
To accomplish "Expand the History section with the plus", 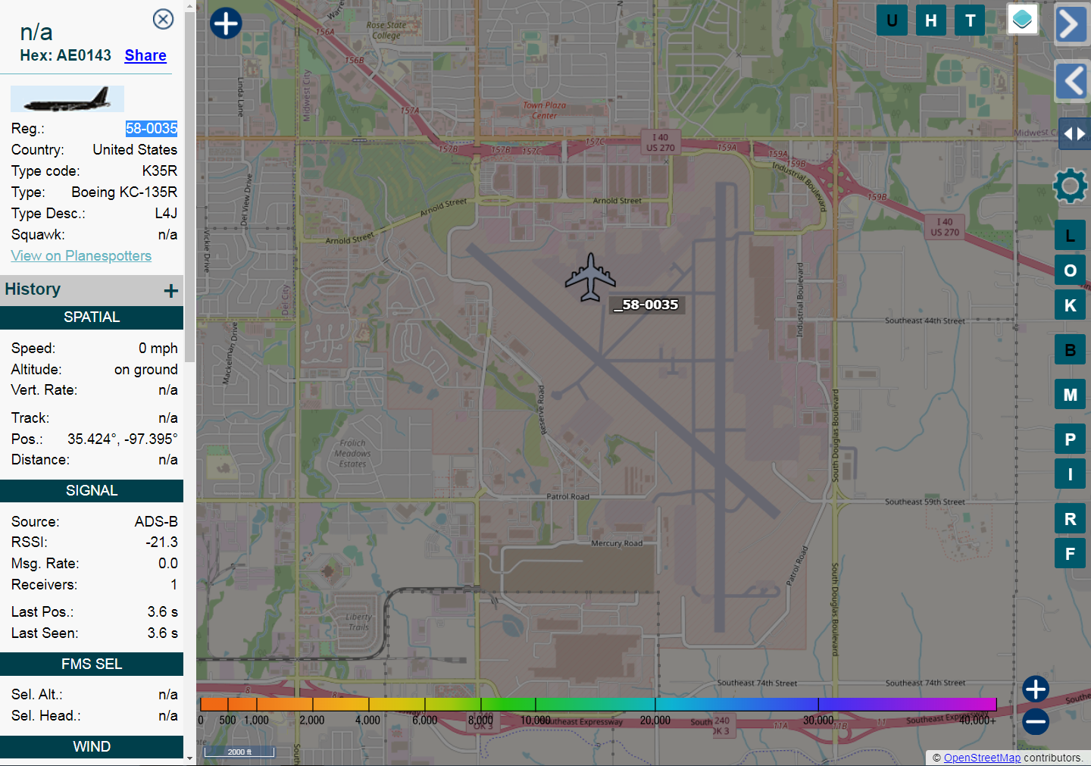I will click(x=171, y=290).
